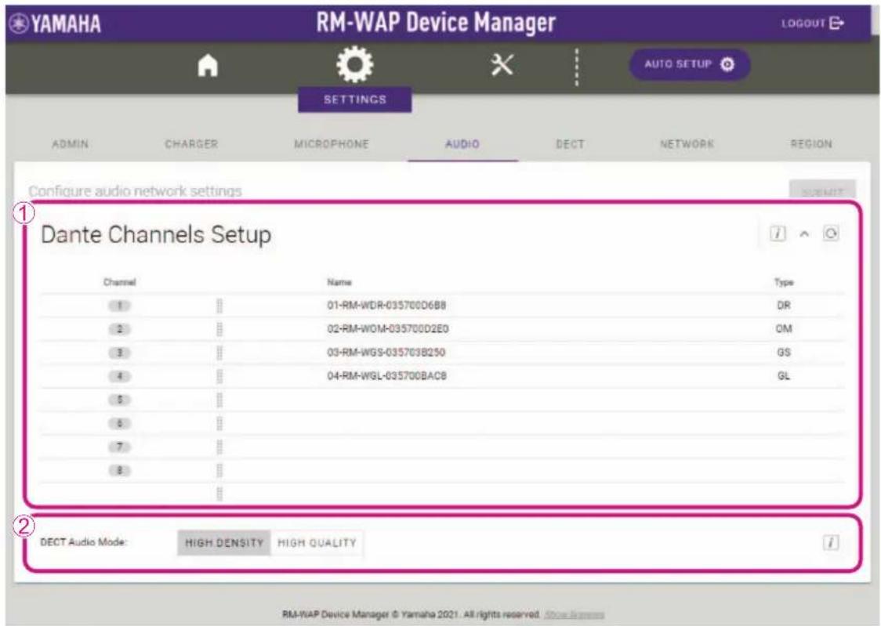The width and height of the screenshot is (881, 626).
Task: Select channel 2 badge
Action: click(119, 329)
